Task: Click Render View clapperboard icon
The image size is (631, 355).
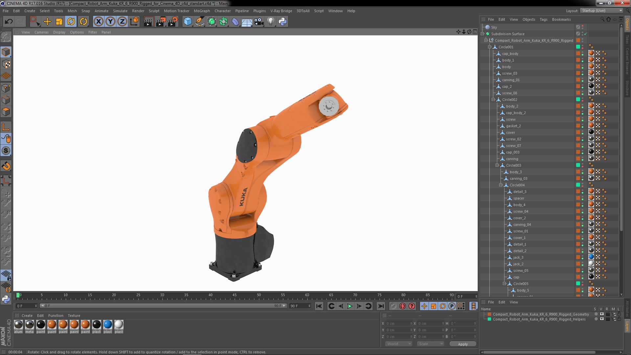Action: pos(149,22)
